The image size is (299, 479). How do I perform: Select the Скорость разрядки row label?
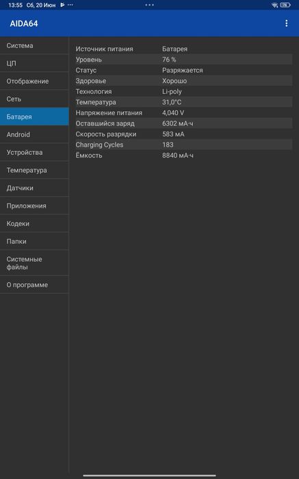pos(106,134)
